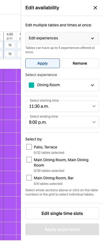The width and height of the screenshot is (103, 241).
Task: Switch to the Remove tab
Action: coord(80,63)
